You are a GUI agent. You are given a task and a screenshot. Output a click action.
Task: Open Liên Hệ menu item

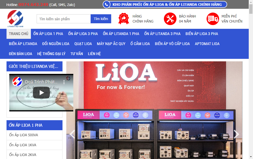click(x=94, y=54)
